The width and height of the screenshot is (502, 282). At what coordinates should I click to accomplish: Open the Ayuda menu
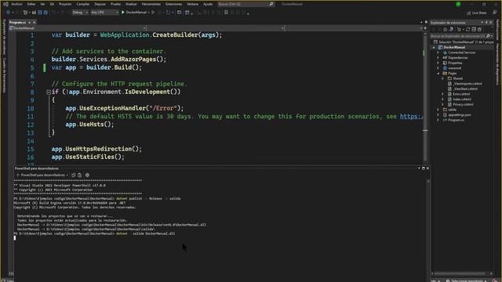point(208,4)
